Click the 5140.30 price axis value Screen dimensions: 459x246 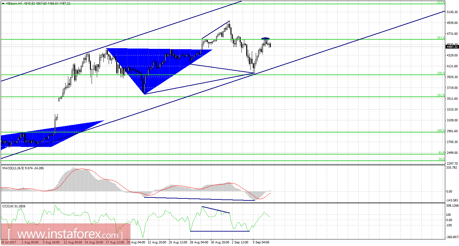click(452, 12)
